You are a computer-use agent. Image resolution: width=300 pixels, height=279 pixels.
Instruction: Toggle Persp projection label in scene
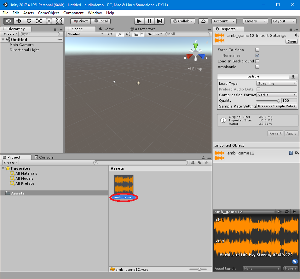195,69
